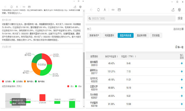The image size is (185, 111).
Task: Refresh the right strategy window
Action: pyautogui.click(x=98, y=10)
